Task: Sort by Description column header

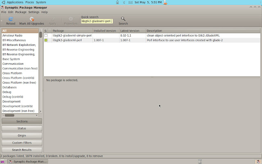Action: pos(203,31)
